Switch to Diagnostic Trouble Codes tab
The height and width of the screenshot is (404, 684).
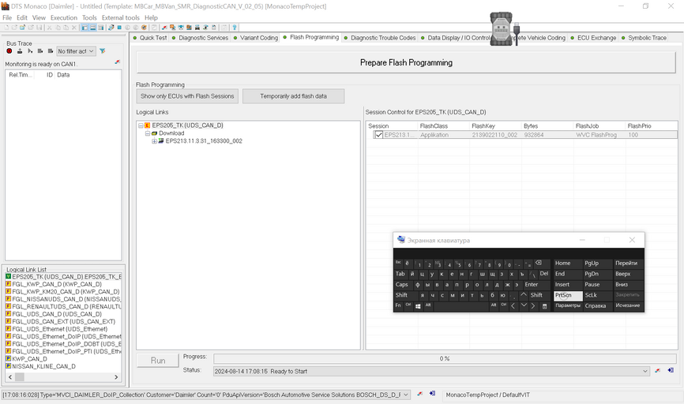(x=380, y=38)
